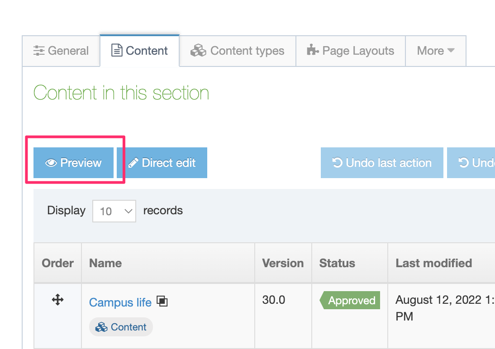Click the Content type badge with cubes icon
This screenshot has height=349, width=495.
(x=121, y=327)
